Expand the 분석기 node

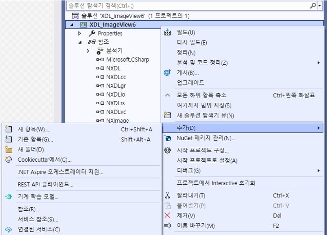coord(88,51)
